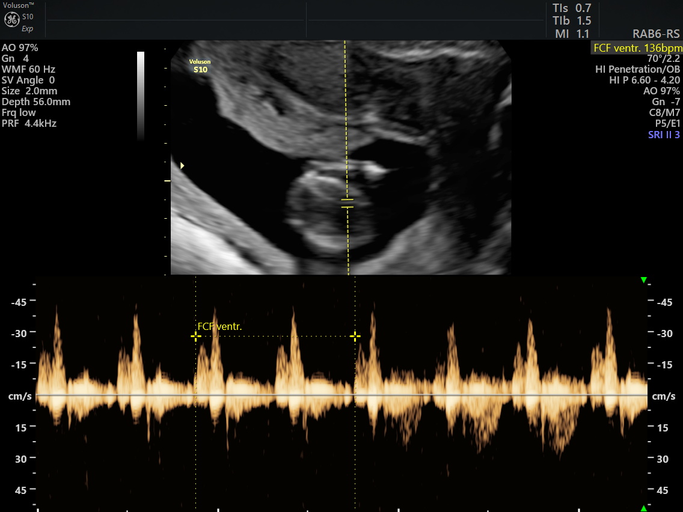Click the grayscale bar
The width and height of the screenshot is (683, 512).
pos(141,96)
